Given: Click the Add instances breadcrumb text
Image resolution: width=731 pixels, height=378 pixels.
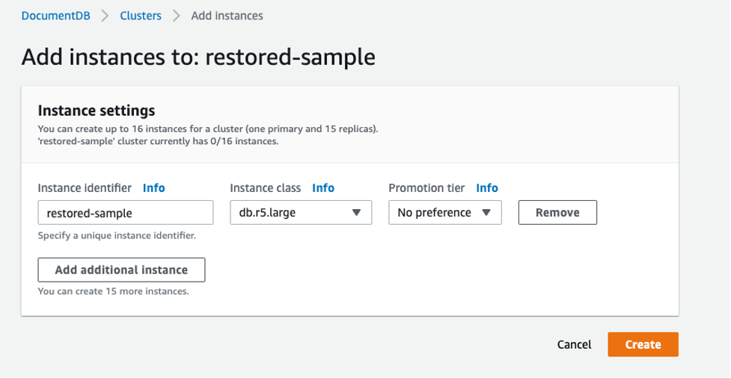Looking at the screenshot, I should point(227,16).
